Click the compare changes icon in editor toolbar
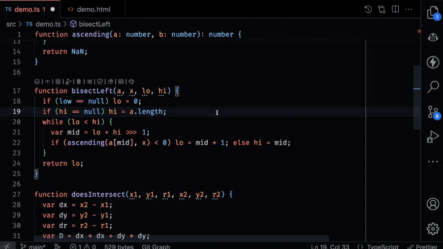443x249 pixels. (x=381, y=9)
